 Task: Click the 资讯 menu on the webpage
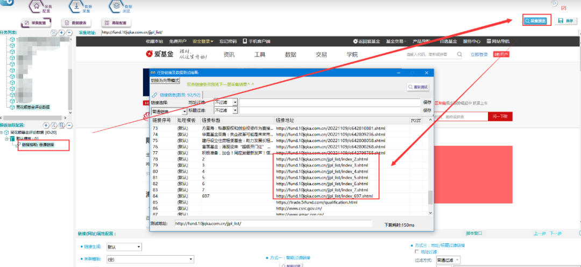pos(229,55)
